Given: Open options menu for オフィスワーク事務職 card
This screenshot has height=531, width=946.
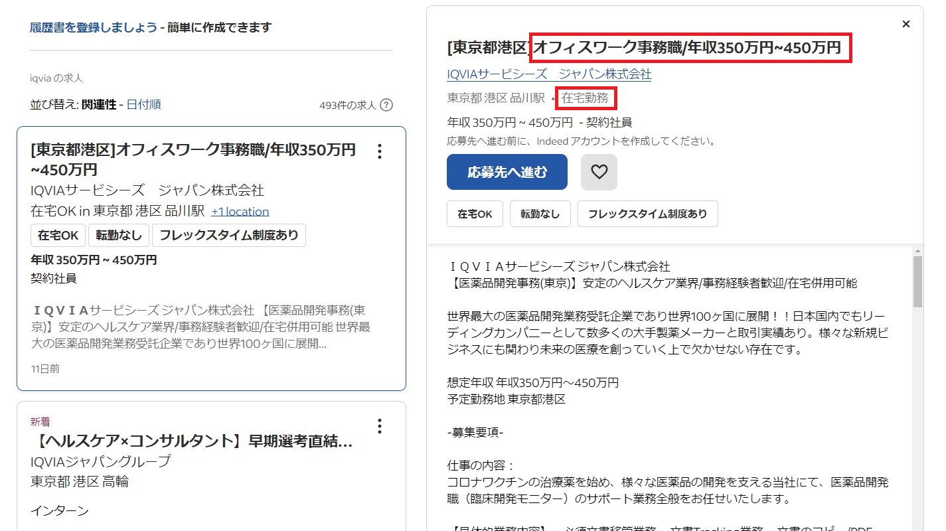Looking at the screenshot, I should [x=379, y=151].
